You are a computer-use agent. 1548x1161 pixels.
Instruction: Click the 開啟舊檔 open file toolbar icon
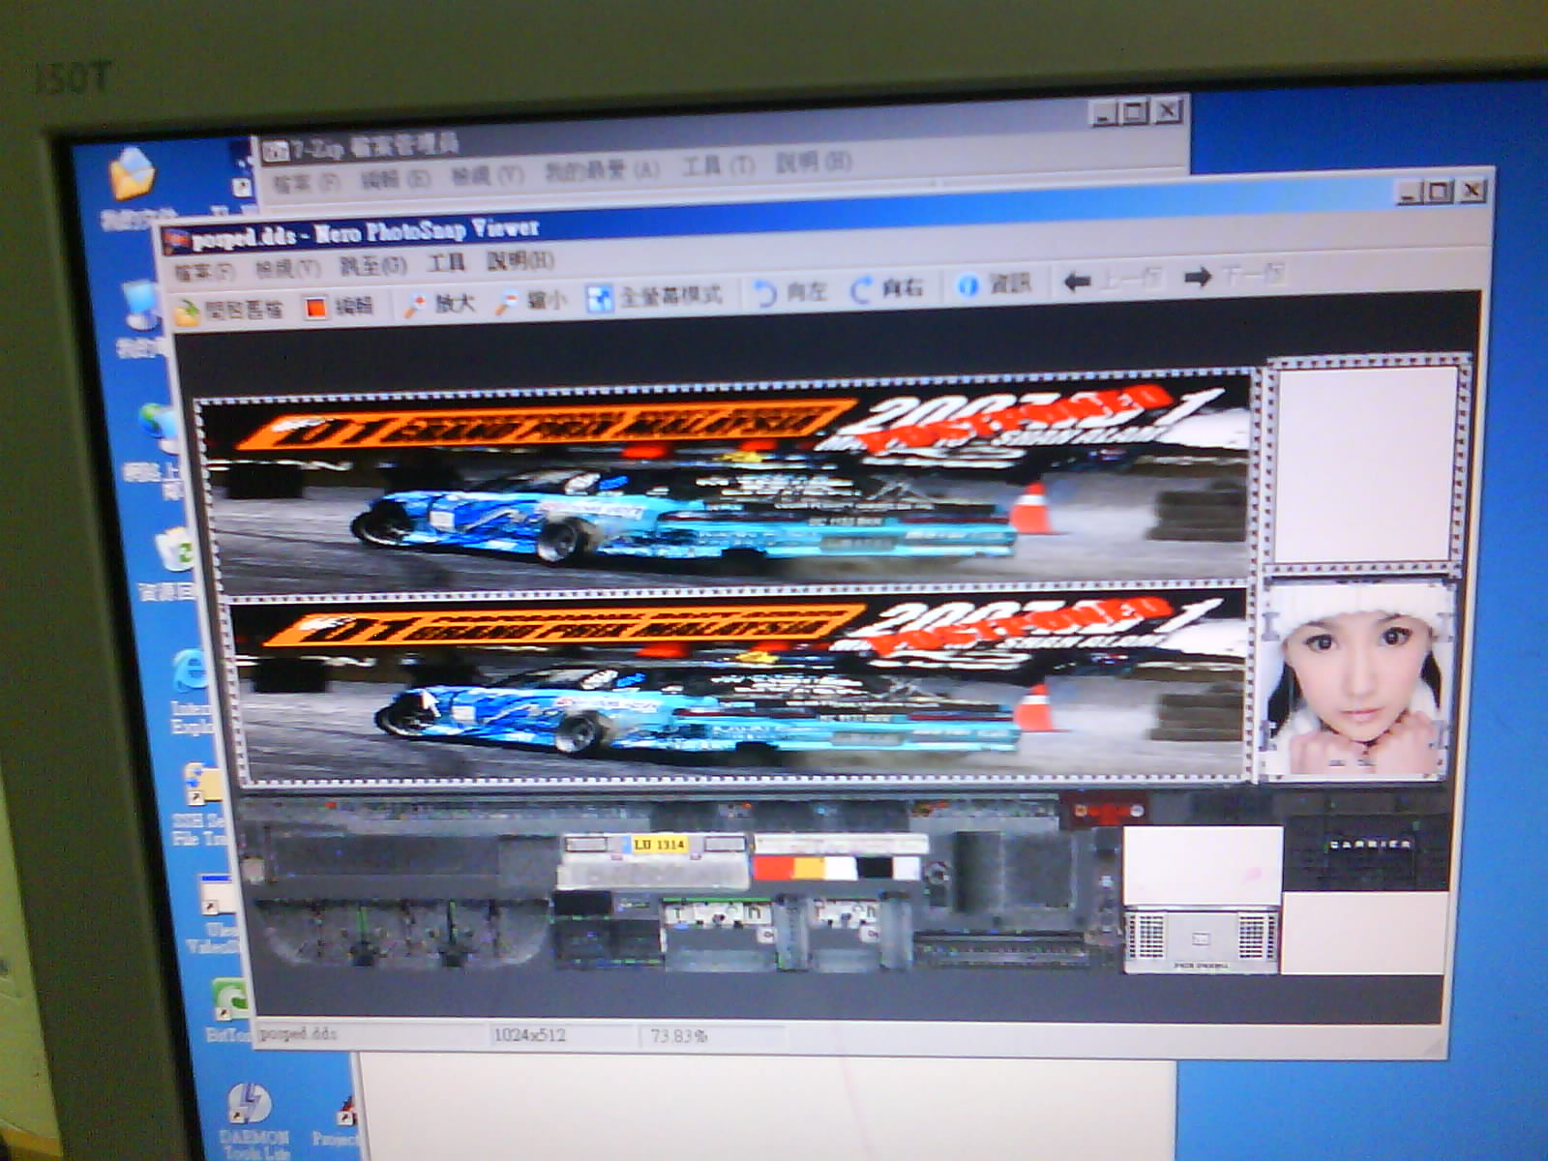[x=188, y=312]
